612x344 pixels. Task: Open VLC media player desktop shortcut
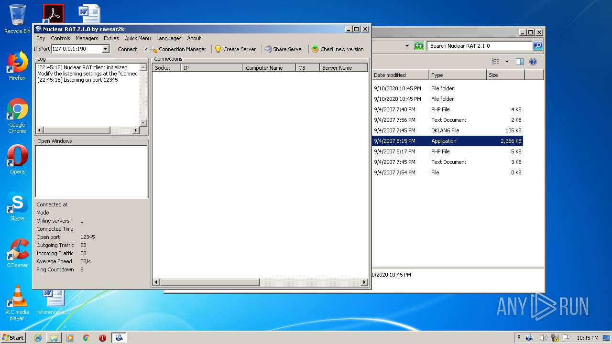tap(17, 303)
